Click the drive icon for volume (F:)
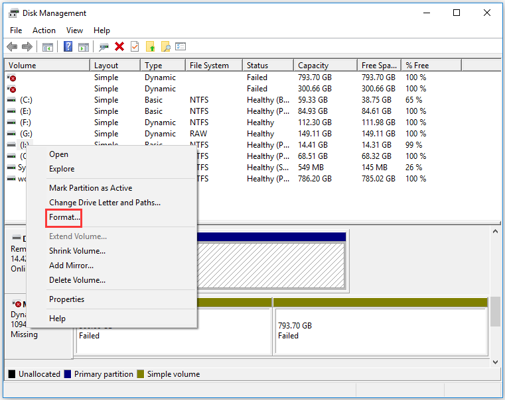 pos(11,123)
